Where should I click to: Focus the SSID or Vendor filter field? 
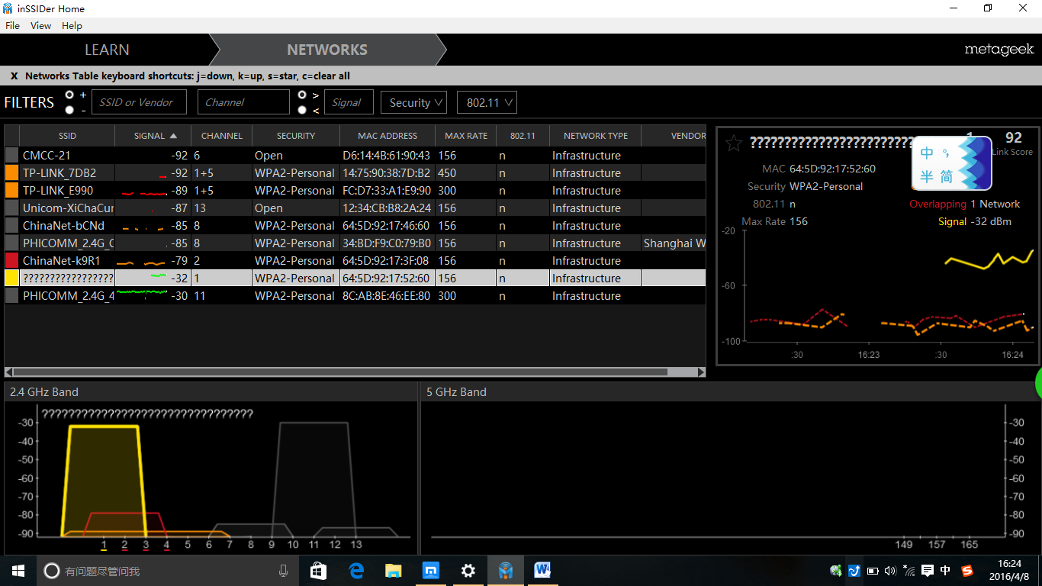tap(140, 102)
